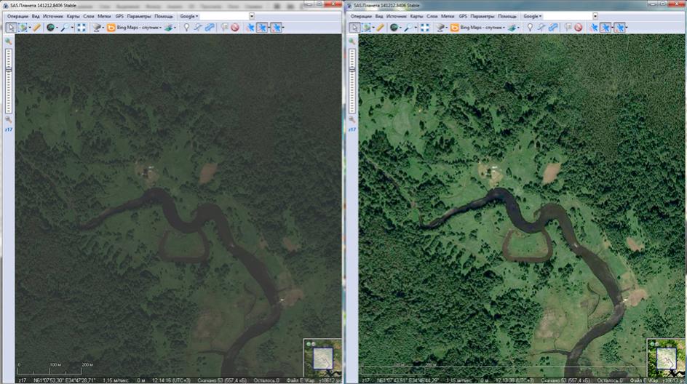This screenshot has height=384, width=687.
Task: Click the ruler measure tool in left window
Action: pyautogui.click(x=36, y=28)
